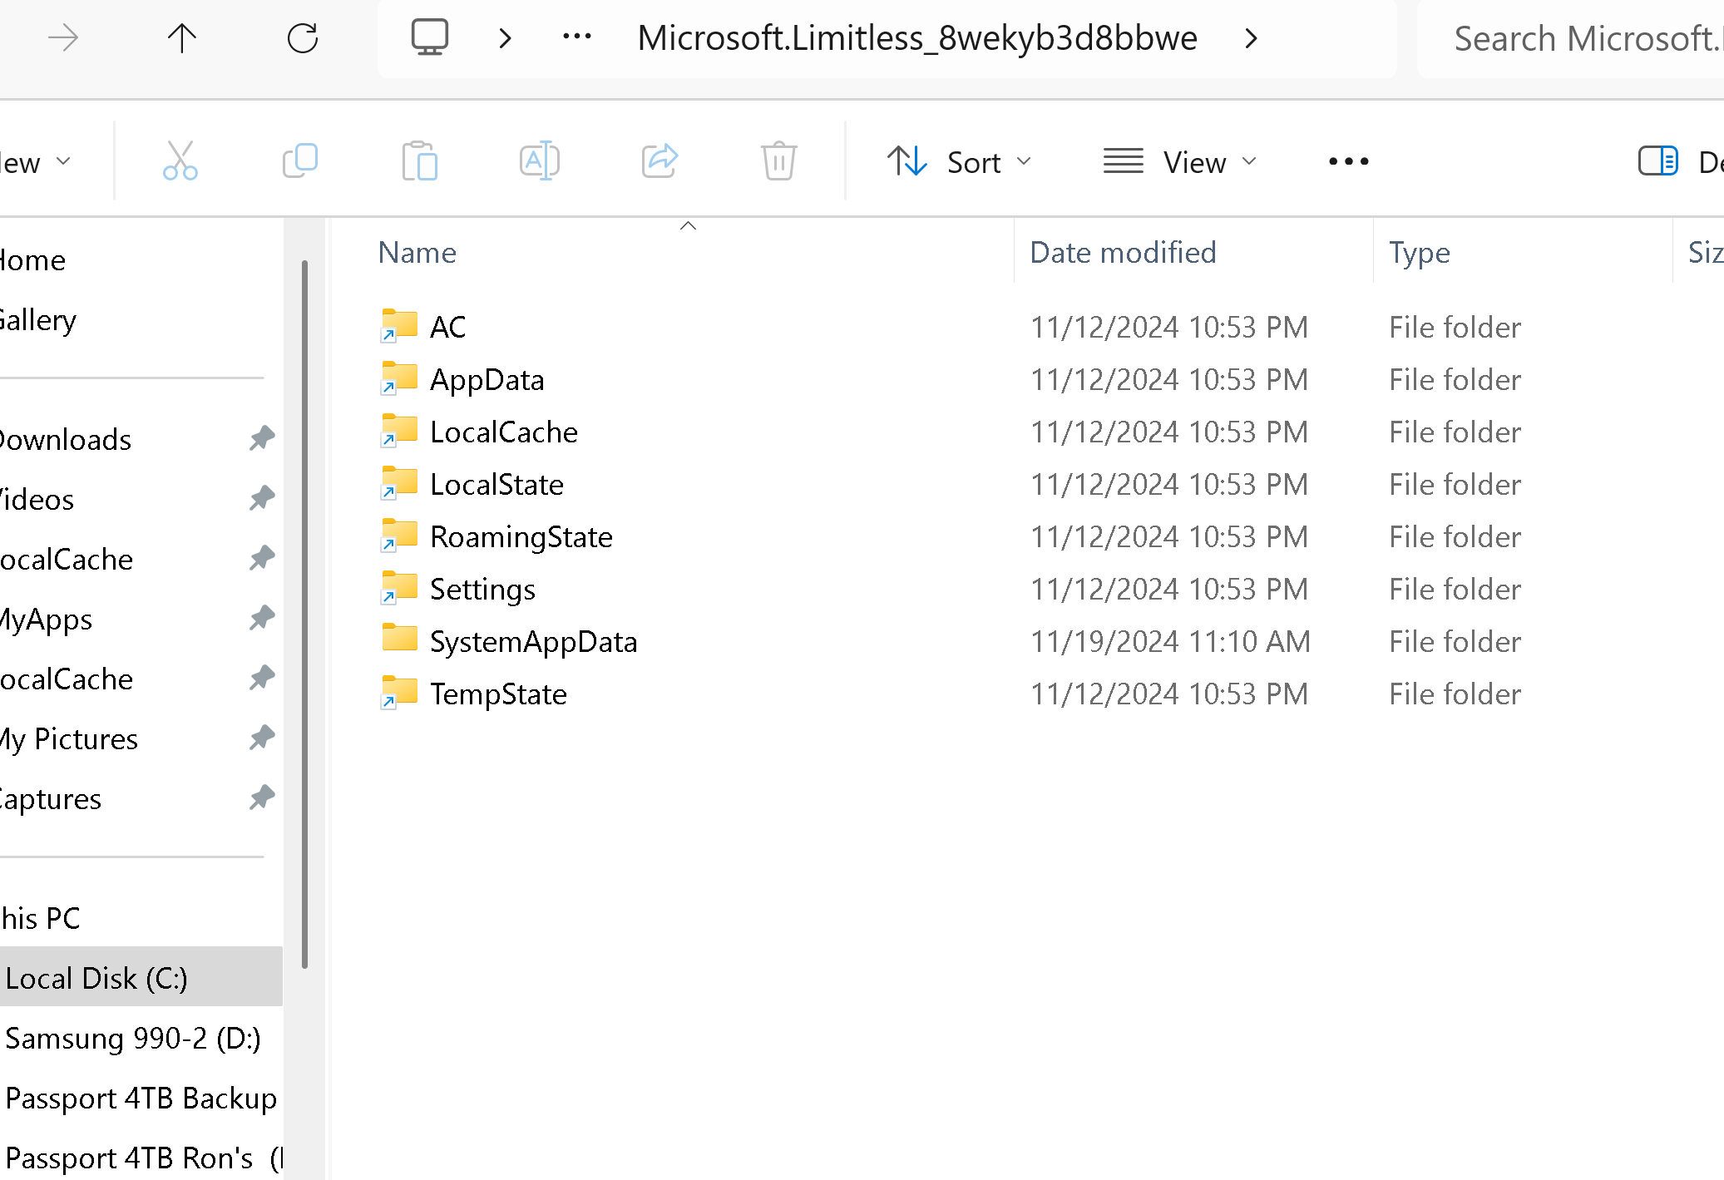The image size is (1724, 1180).
Task: Select the SystemAppData folder
Action: click(x=533, y=641)
